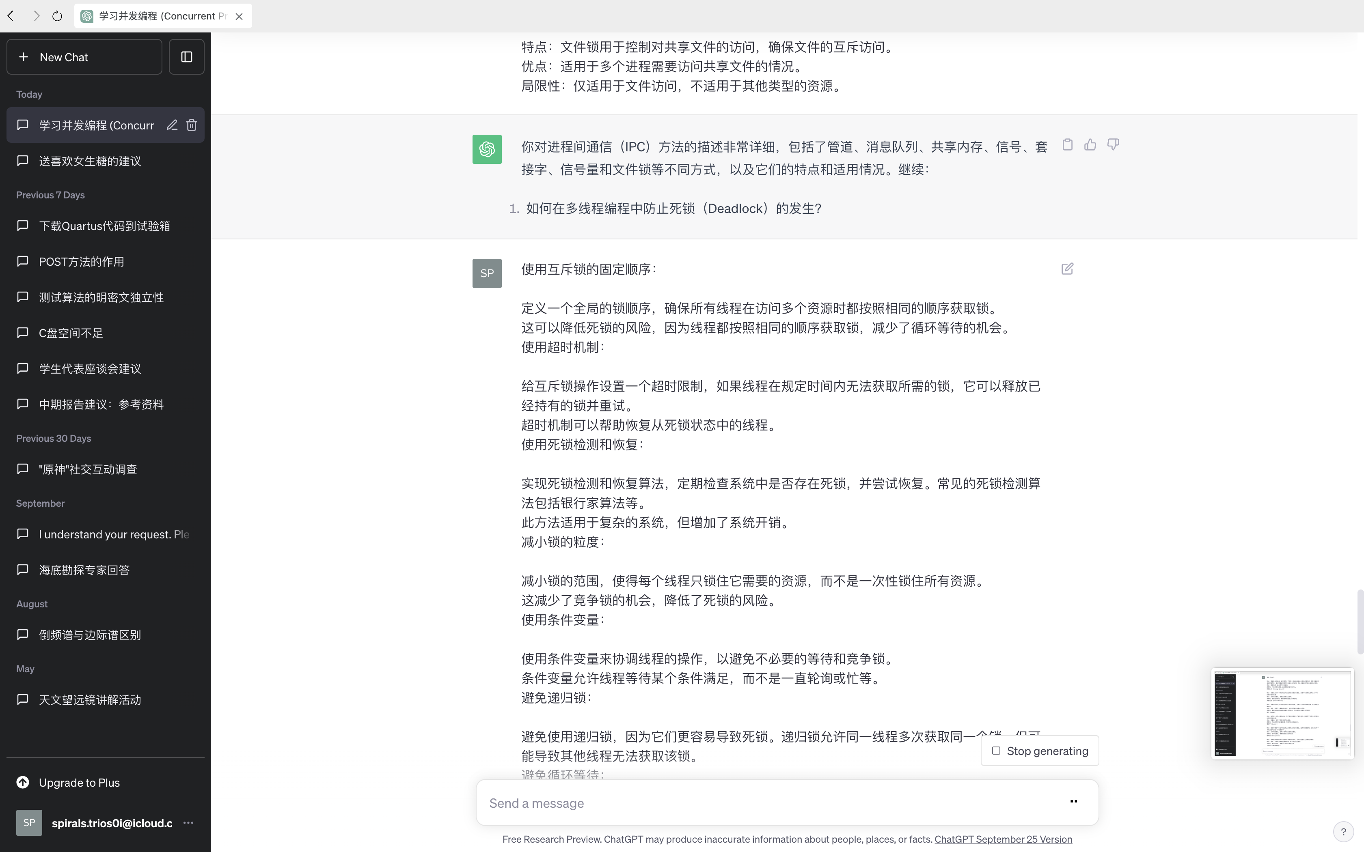1364x852 pixels.
Task: Click the thumbs down feedback icon
Action: tap(1113, 145)
